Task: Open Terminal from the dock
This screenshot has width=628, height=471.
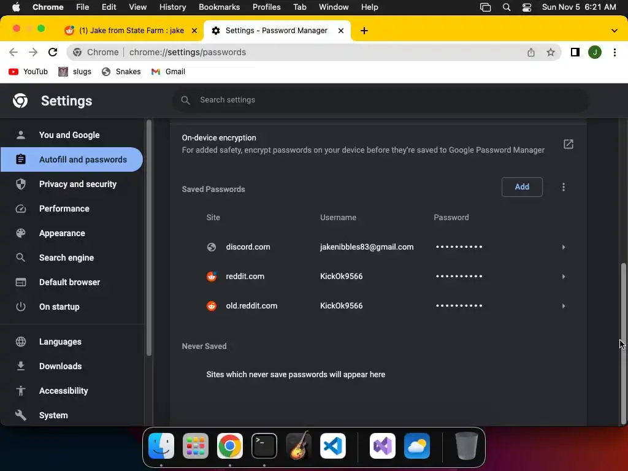Action: coord(264,446)
